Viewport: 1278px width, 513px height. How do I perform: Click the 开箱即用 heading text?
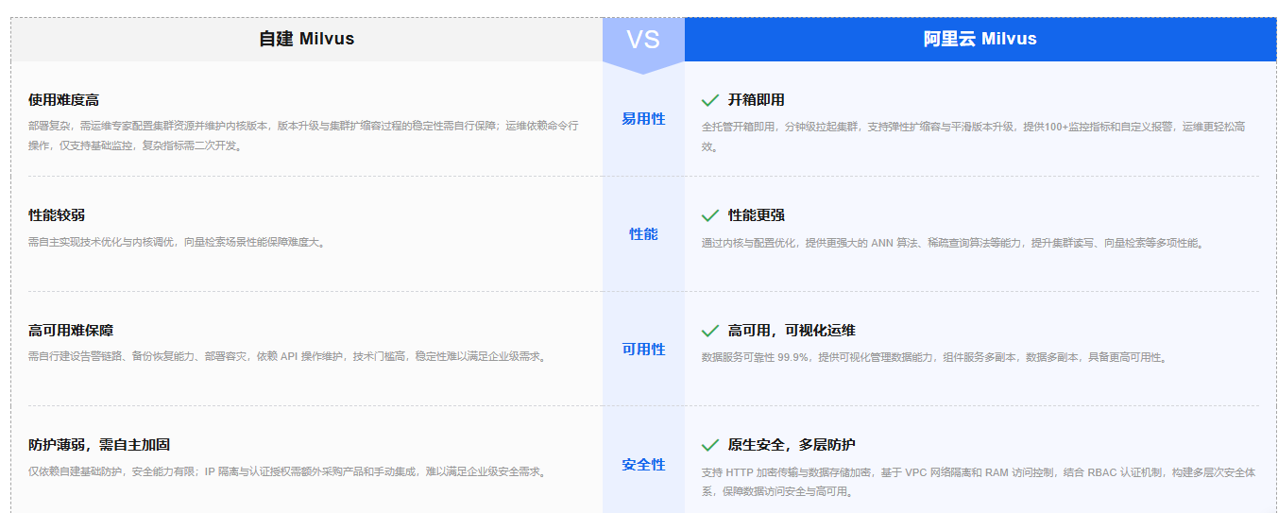756,100
